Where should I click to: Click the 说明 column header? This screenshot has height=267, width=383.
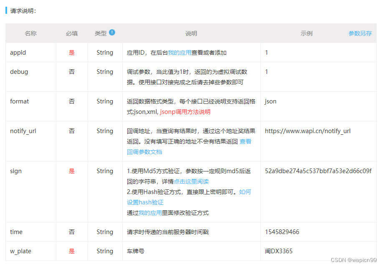click(191, 33)
